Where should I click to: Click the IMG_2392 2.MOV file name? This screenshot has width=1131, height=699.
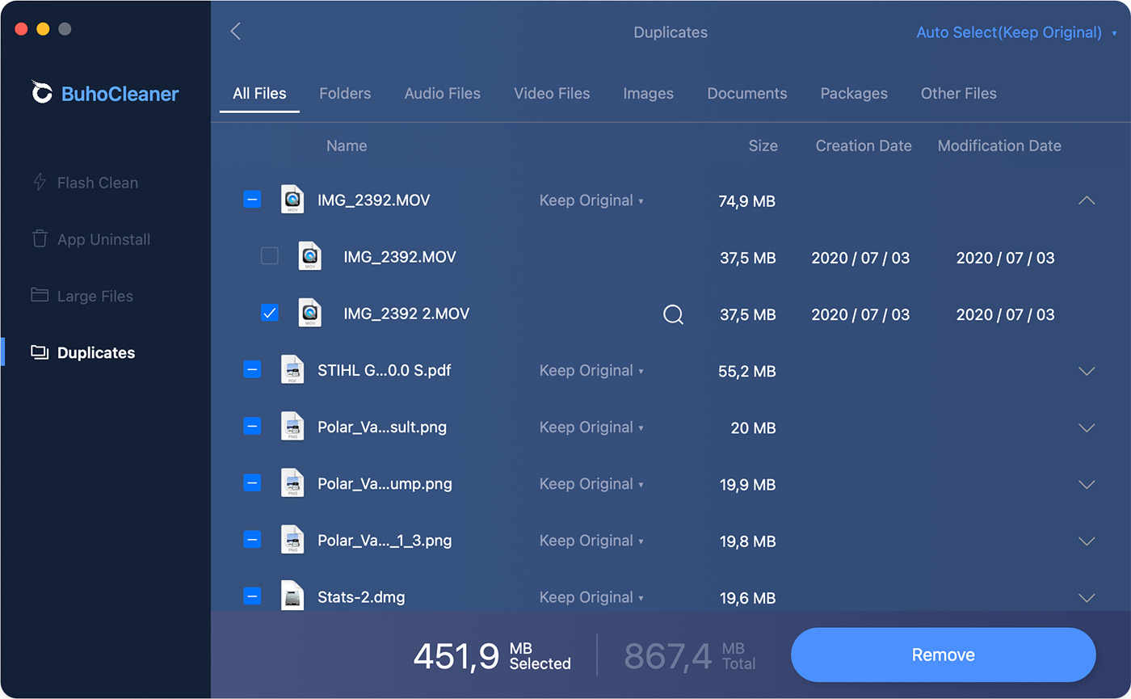click(x=406, y=314)
